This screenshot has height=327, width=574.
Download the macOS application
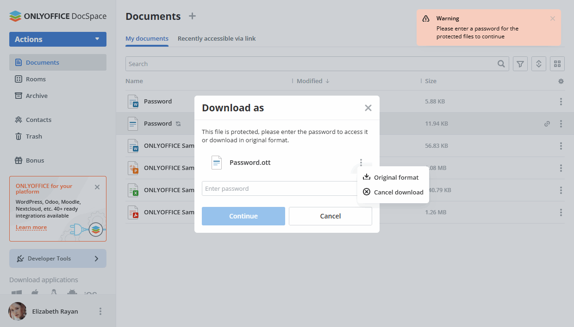(35, 293)
